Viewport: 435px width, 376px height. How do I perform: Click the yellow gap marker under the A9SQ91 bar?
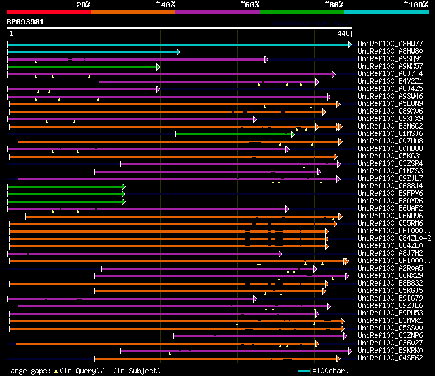35,62
